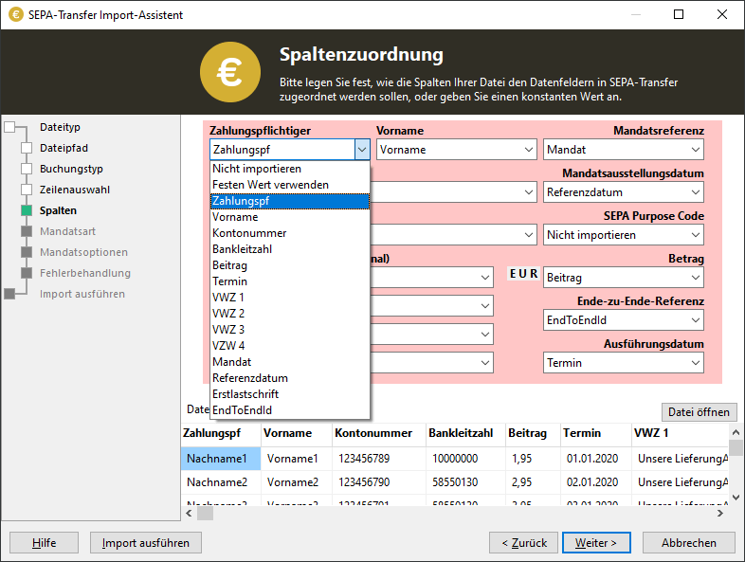Screen dimensions: 745x562
Task: Click the '2,95' amount cell in Nachname2 row
Action: click(533, 482)
